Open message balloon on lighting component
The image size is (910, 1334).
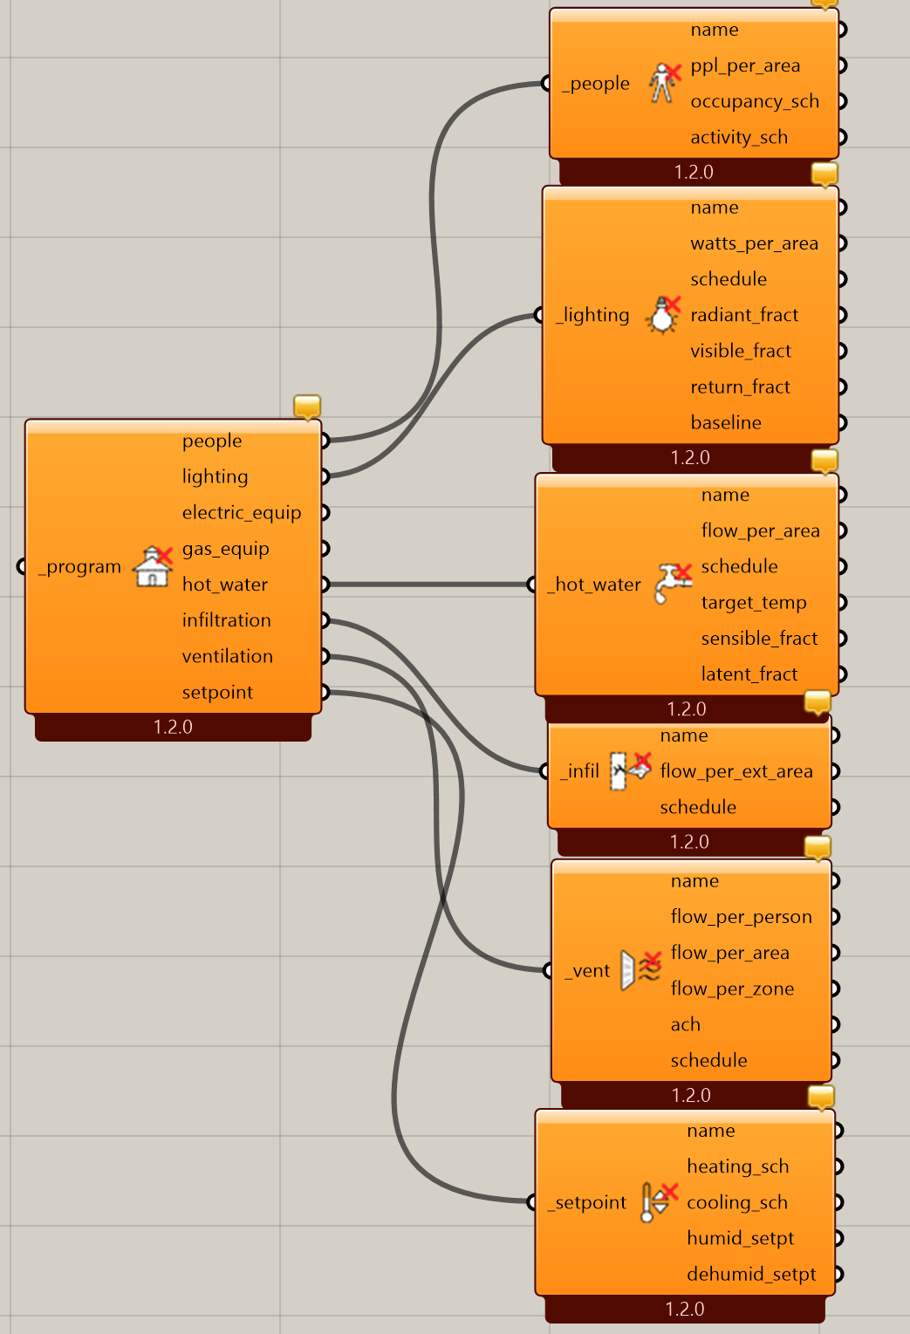pyautogui.click(x=824, y=174)
